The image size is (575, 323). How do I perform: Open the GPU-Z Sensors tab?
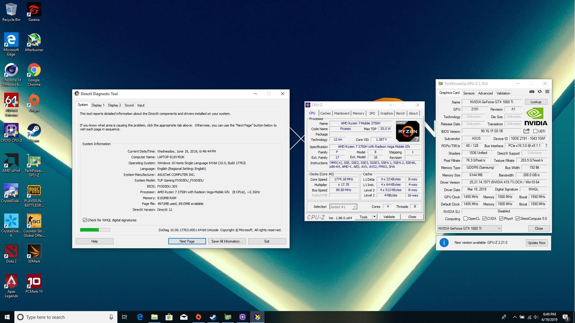[x=469, y=93]
